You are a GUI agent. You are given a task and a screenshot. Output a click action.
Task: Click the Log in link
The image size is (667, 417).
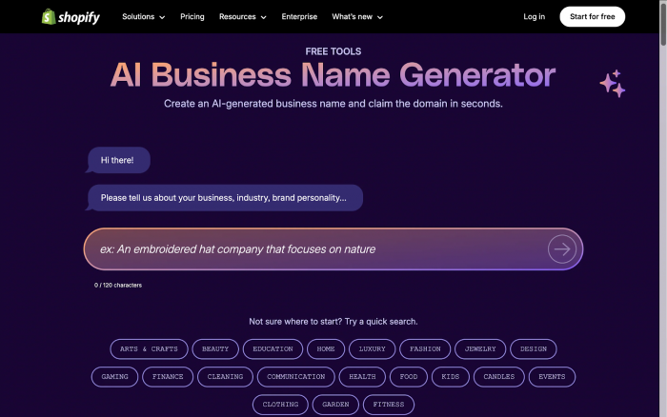[535, 16]
